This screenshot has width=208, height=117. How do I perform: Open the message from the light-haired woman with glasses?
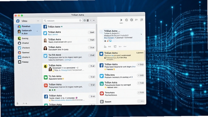(69, 41)
